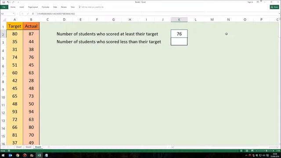Click the zoom out minus button
The height and width of the screenshot is (158, 281).
[256, 151]
